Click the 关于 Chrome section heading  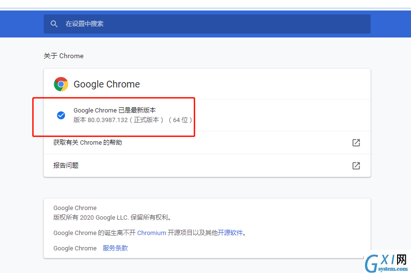(63, 56)
